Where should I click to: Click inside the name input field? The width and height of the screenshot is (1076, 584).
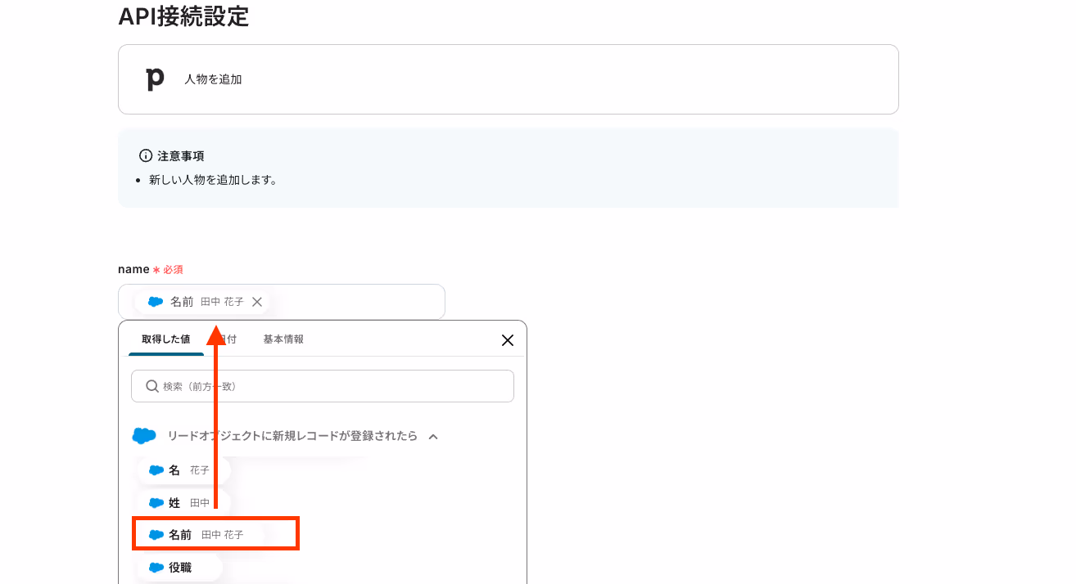click(282, 302)
